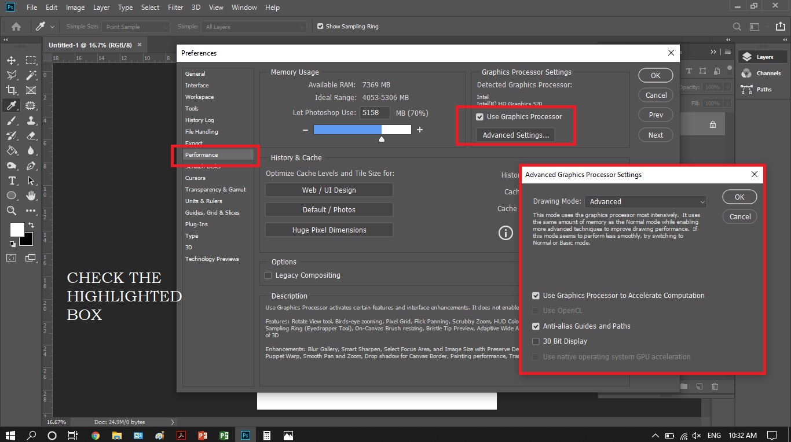Screen dimensions: 791x442
Task: Show hidden system tray icons chevron
Action: (x=655, y=435)
